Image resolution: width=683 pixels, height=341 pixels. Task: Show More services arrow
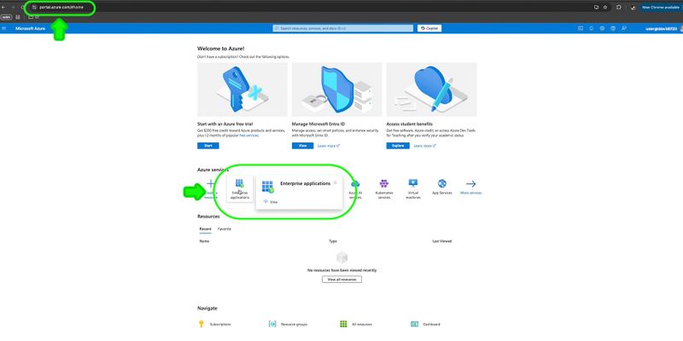tap(471, 184)
